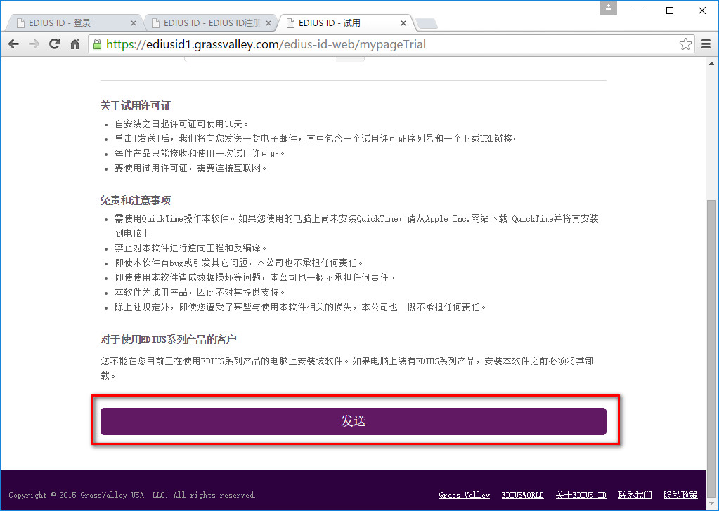This screenshot has width=719, height=511.
Task: Reload the page with the refresh icon
Action: [54, 44]
